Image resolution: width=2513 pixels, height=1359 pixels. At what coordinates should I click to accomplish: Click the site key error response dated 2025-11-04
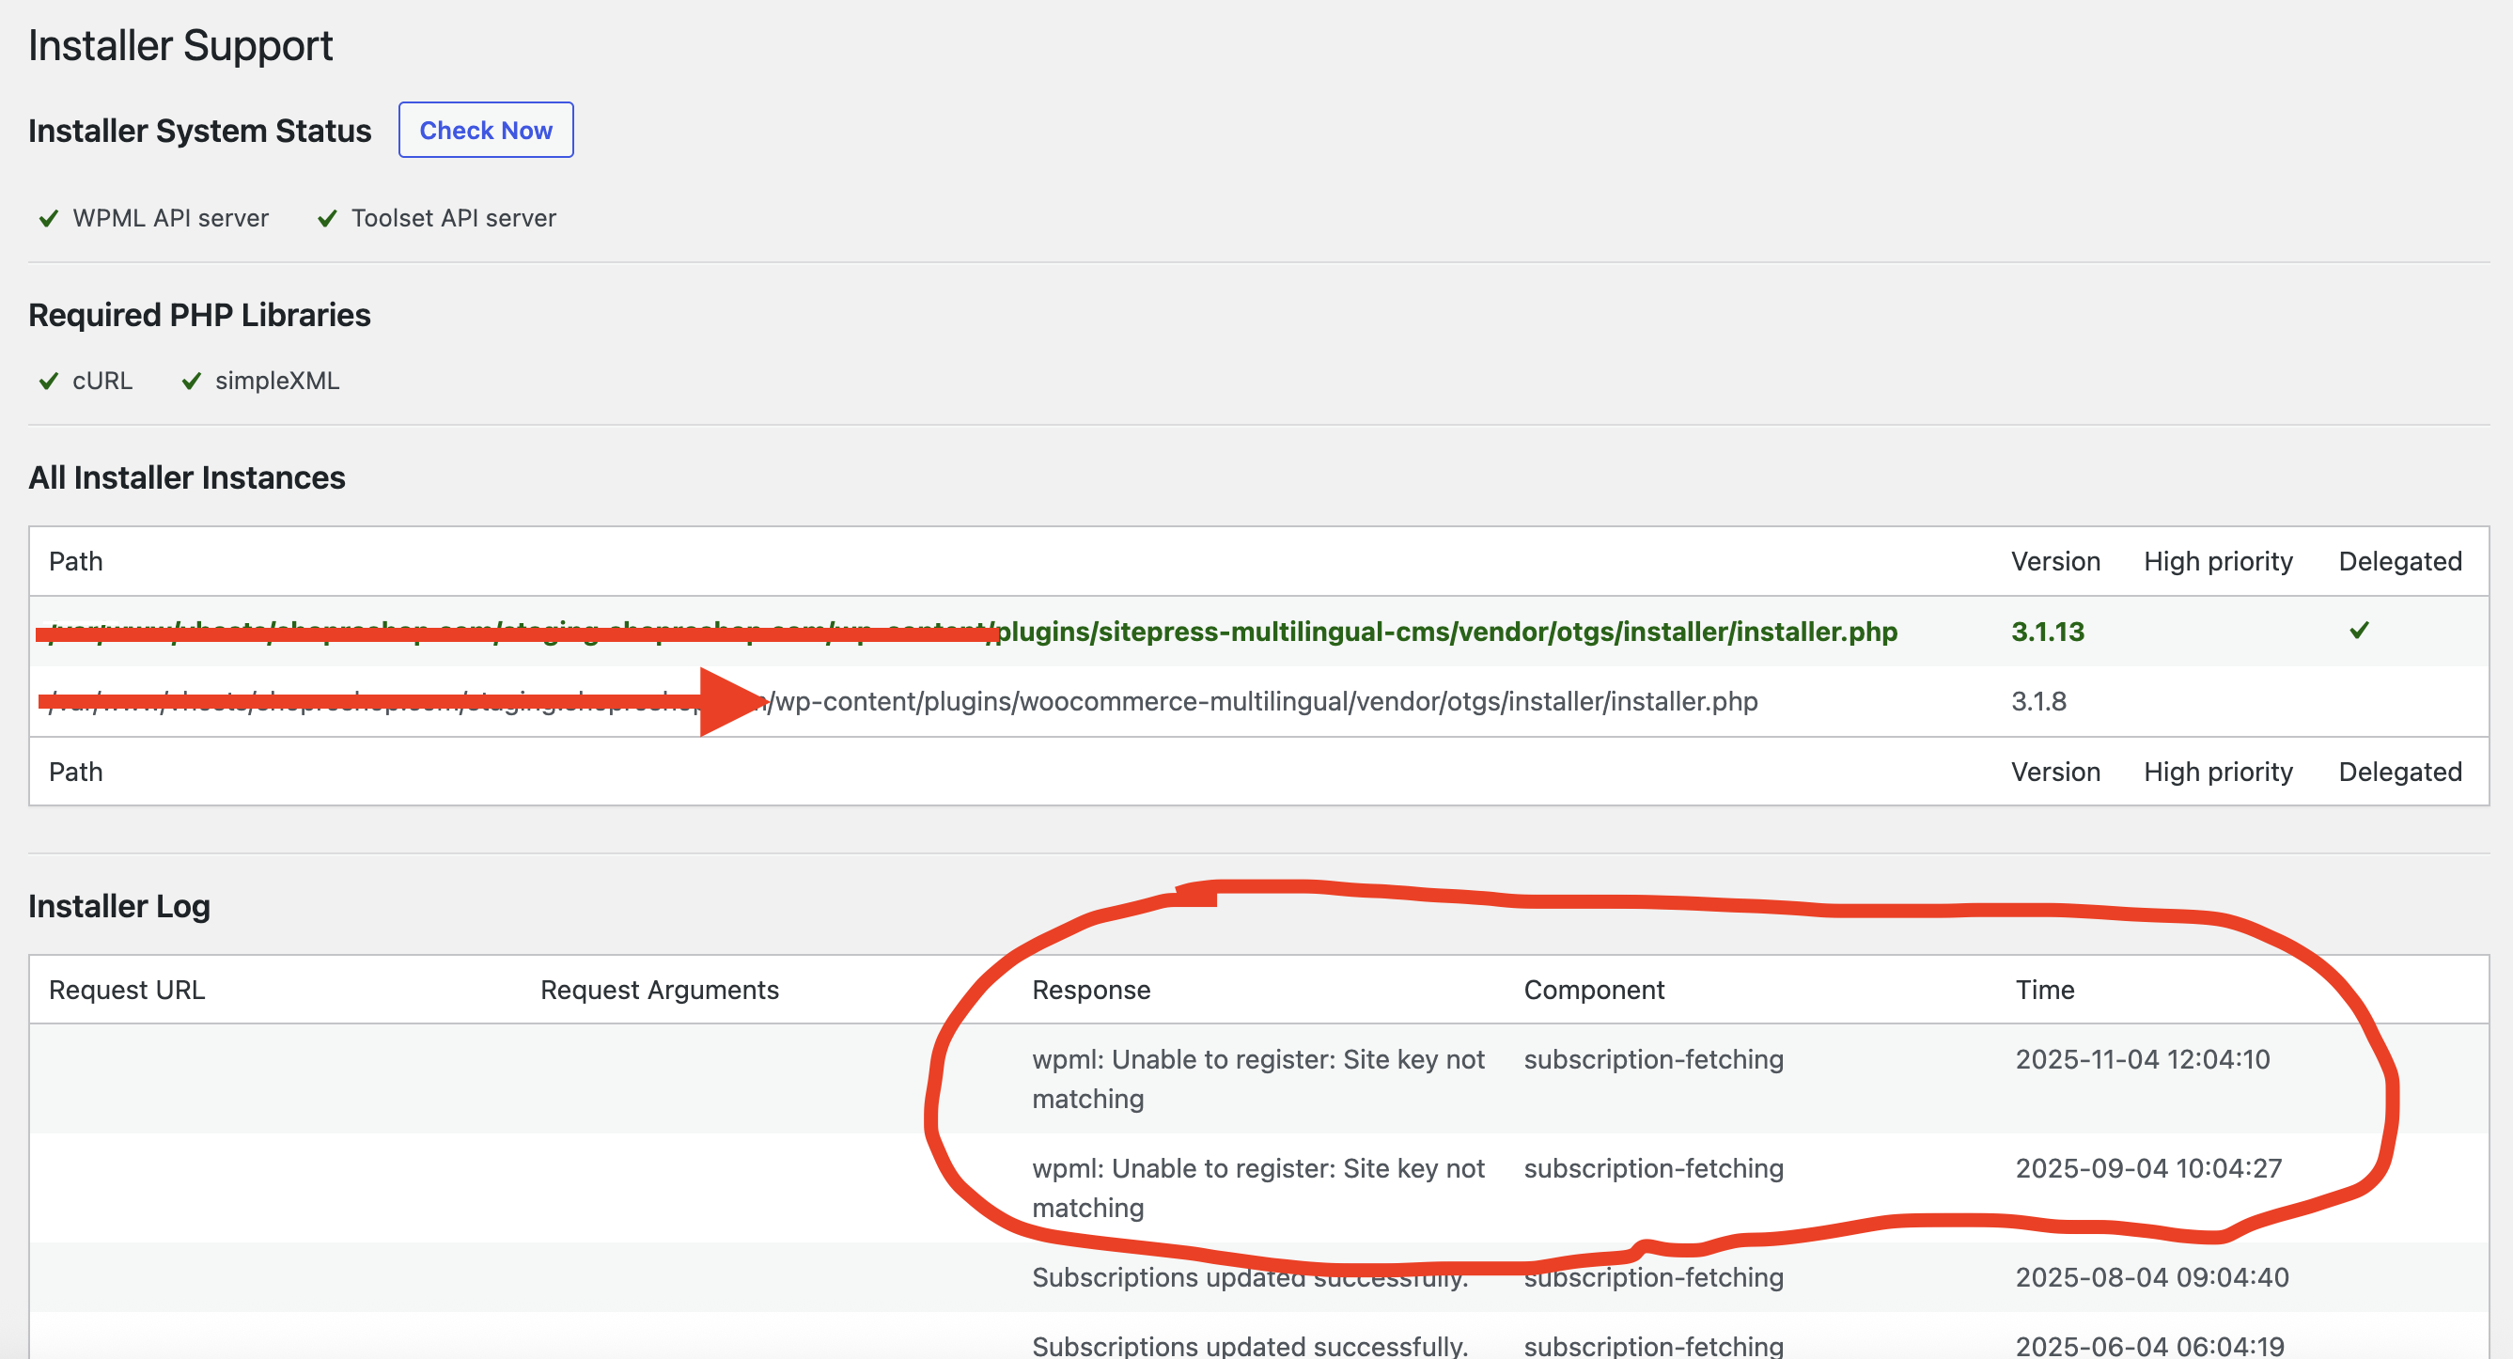point(1258,1080)
